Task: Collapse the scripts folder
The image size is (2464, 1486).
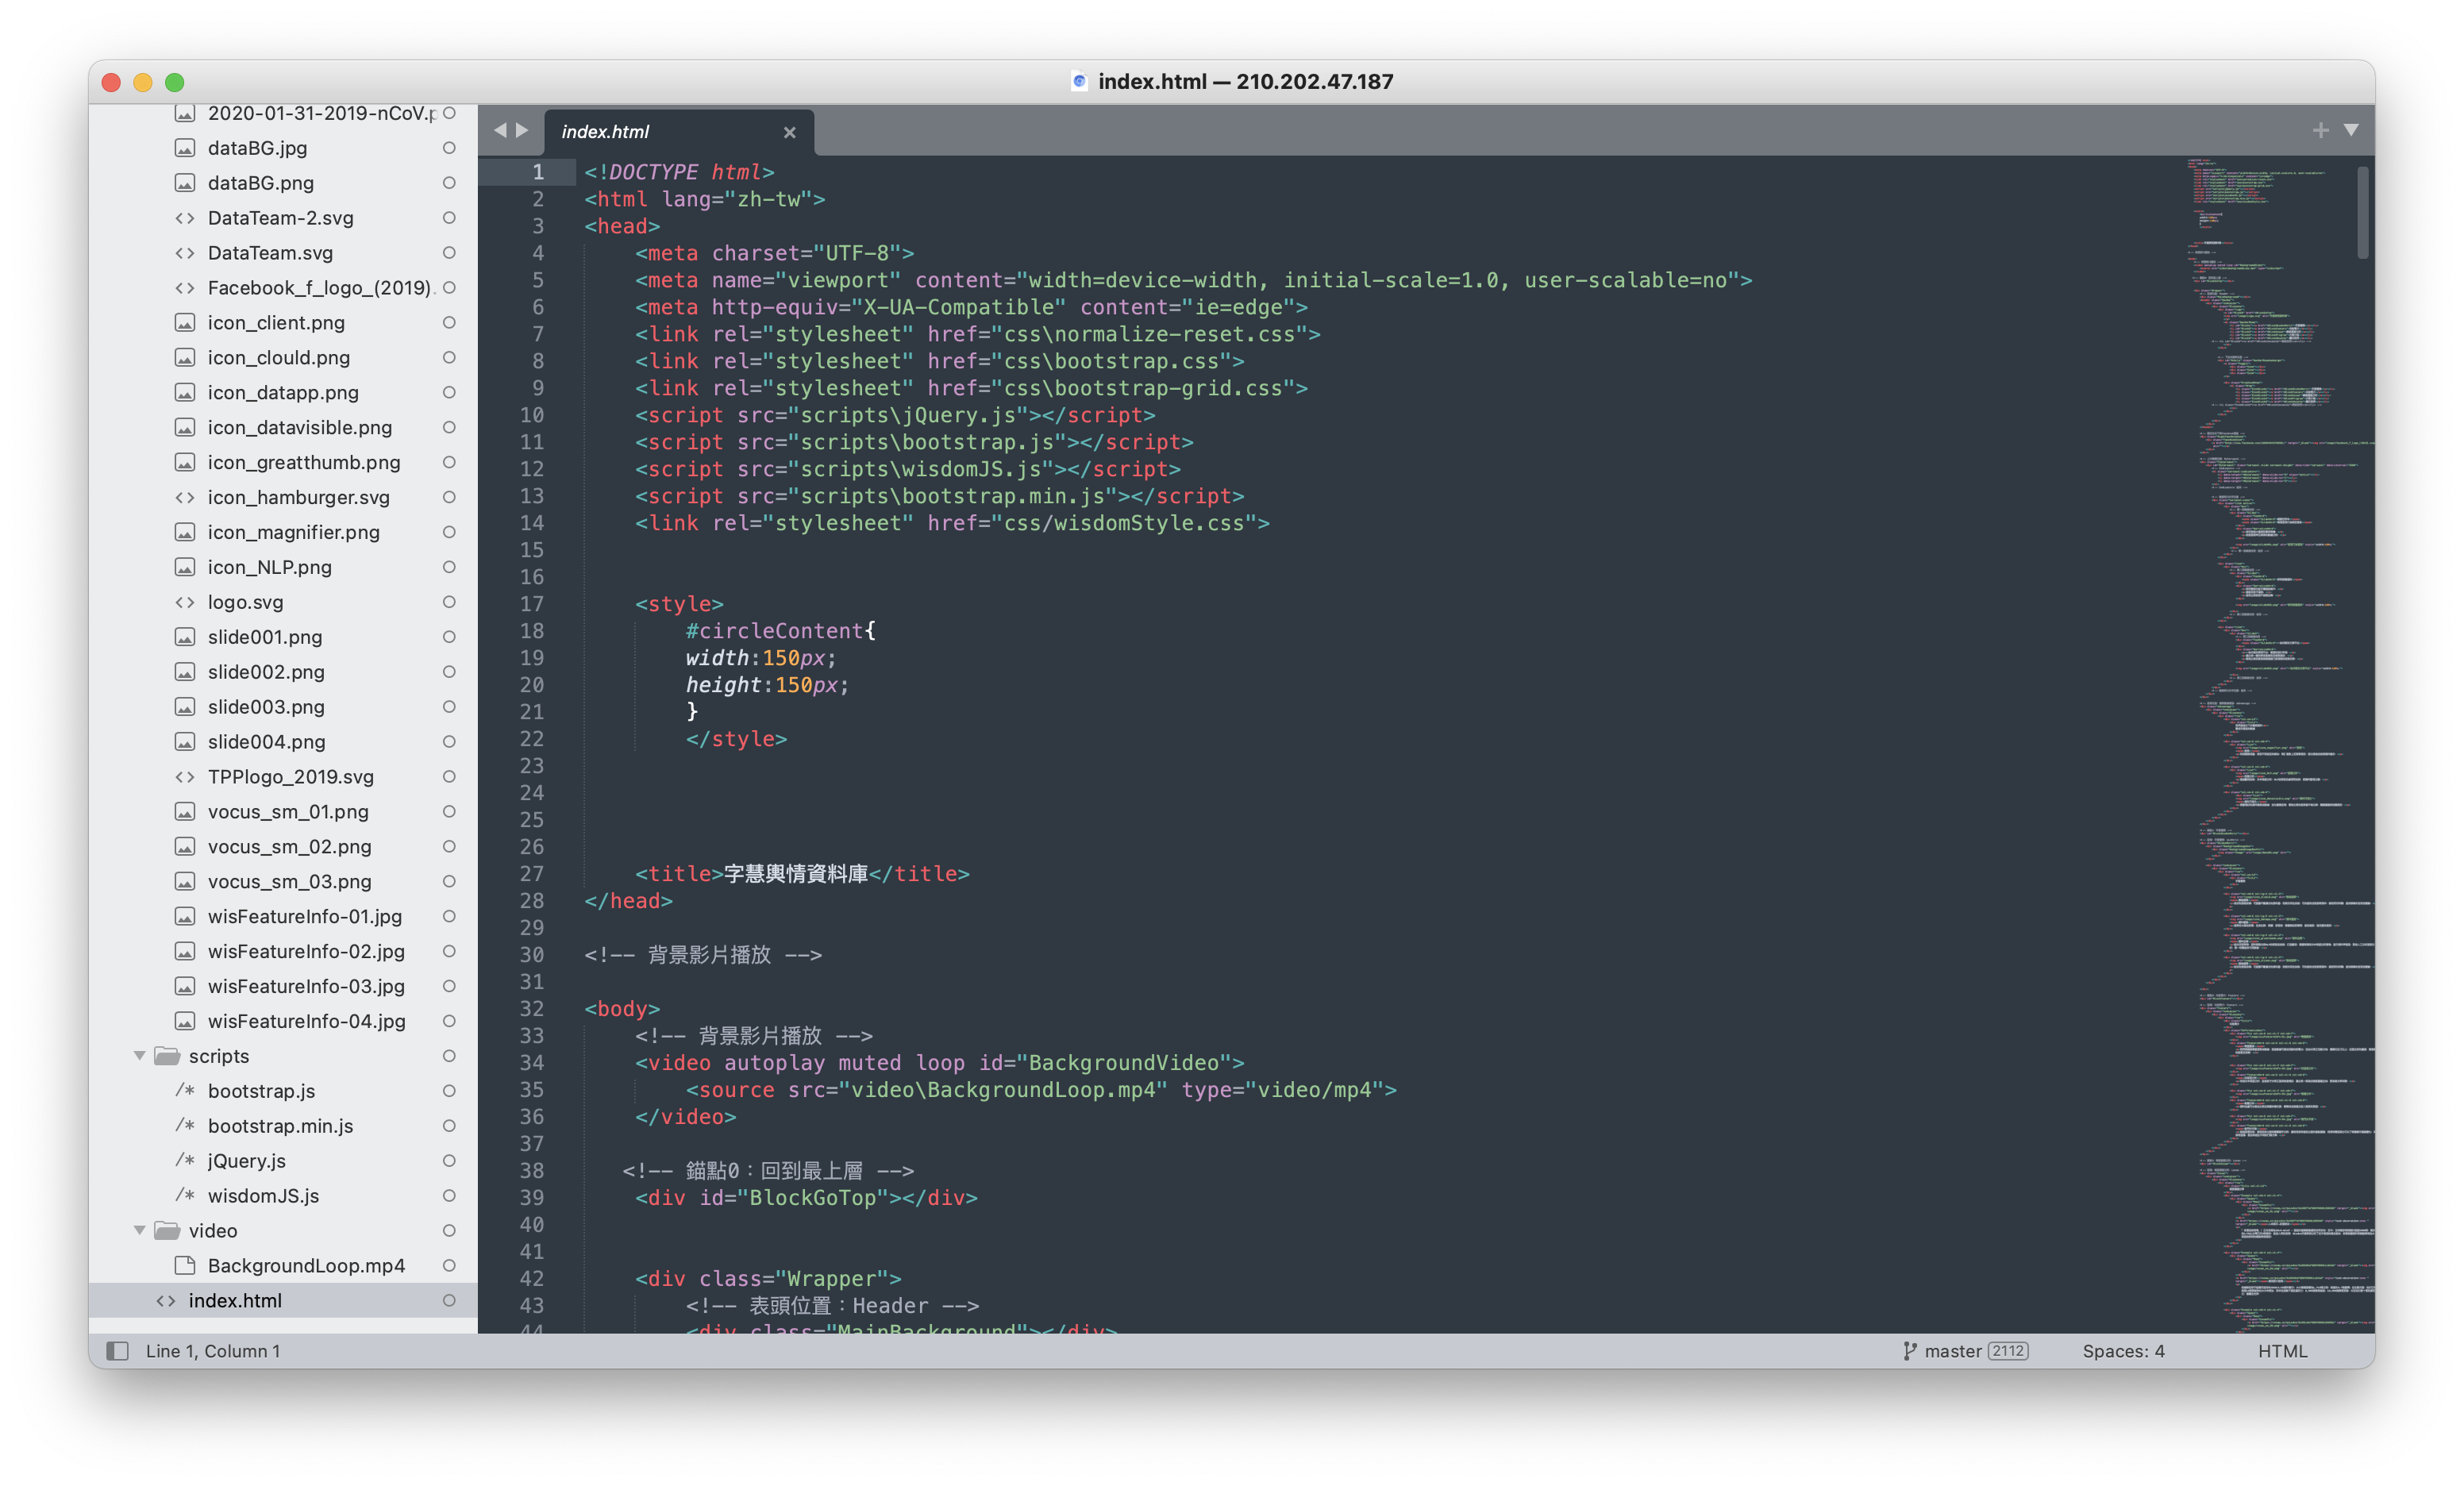Action: coord(140,1056)
